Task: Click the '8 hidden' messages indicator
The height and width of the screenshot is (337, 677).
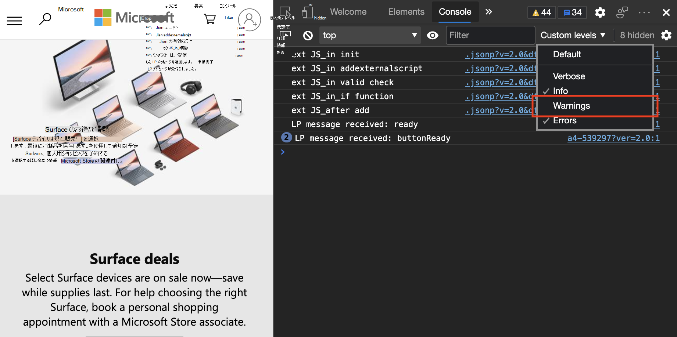Action: coord(637,35)
